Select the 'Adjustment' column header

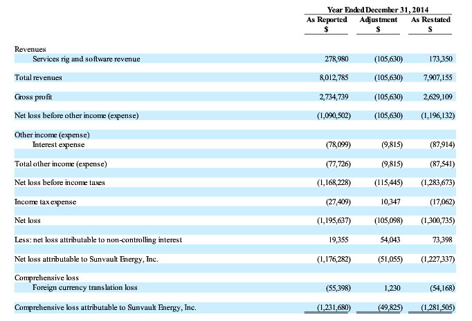click(379, 20)
